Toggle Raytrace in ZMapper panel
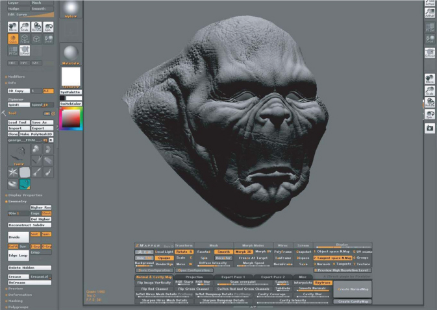This screenshot has height=310, width=437. (x=323, y=283)
